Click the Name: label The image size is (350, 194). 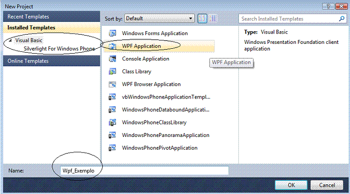point(16,171)
